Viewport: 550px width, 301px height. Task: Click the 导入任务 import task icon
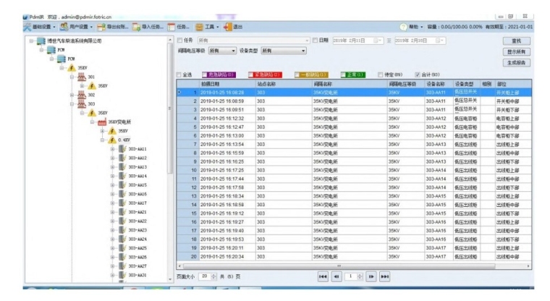click(x=137, y=27)
